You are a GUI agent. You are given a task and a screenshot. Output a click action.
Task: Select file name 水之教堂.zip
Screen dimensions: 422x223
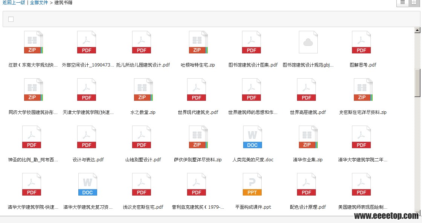(x=143, y=112)
